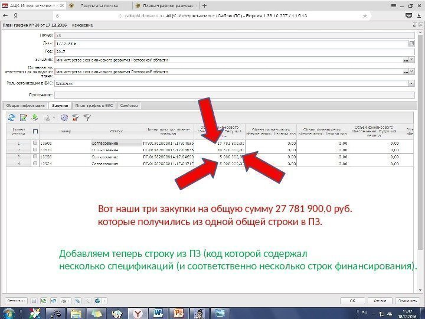Check the row checkbox for purchase 10924

[x=35, y=163]
